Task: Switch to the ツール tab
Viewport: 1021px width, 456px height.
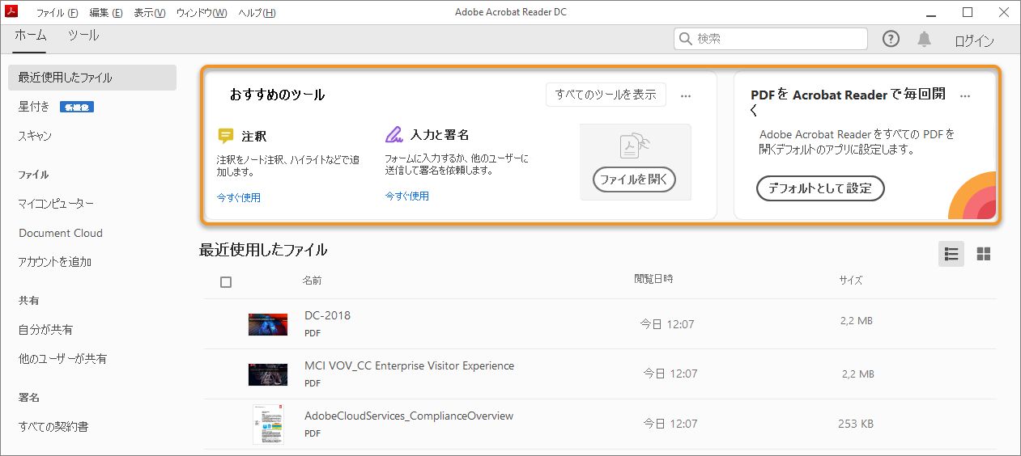Action: tap(83, 36)
